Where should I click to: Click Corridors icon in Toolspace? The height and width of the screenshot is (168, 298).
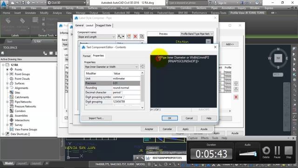point(12,111)
